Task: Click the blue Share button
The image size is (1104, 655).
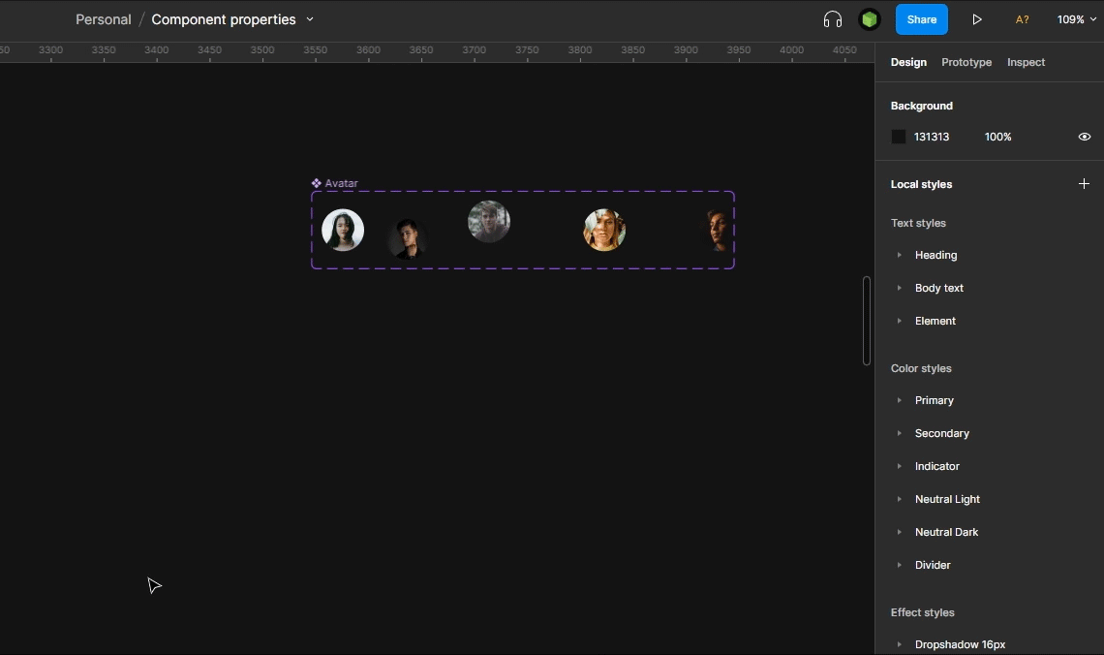Action: [921, 18]
